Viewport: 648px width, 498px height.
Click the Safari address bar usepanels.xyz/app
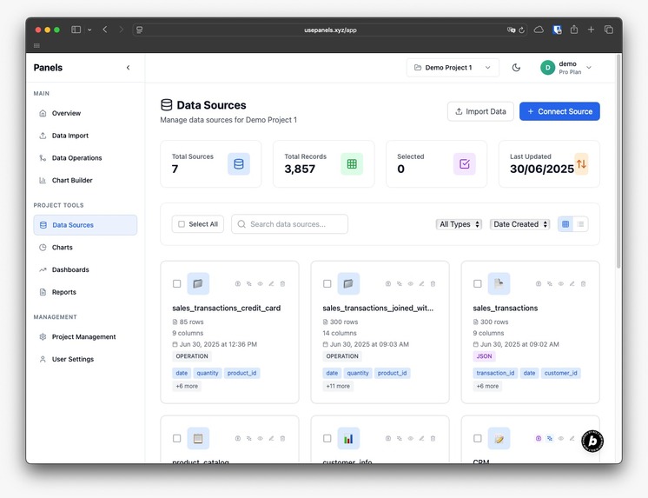330,30
